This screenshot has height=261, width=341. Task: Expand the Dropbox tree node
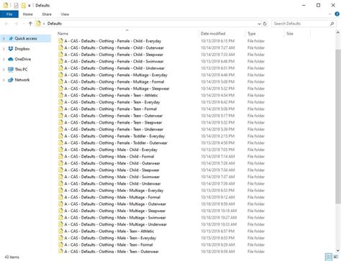click(x=4, y=49)
